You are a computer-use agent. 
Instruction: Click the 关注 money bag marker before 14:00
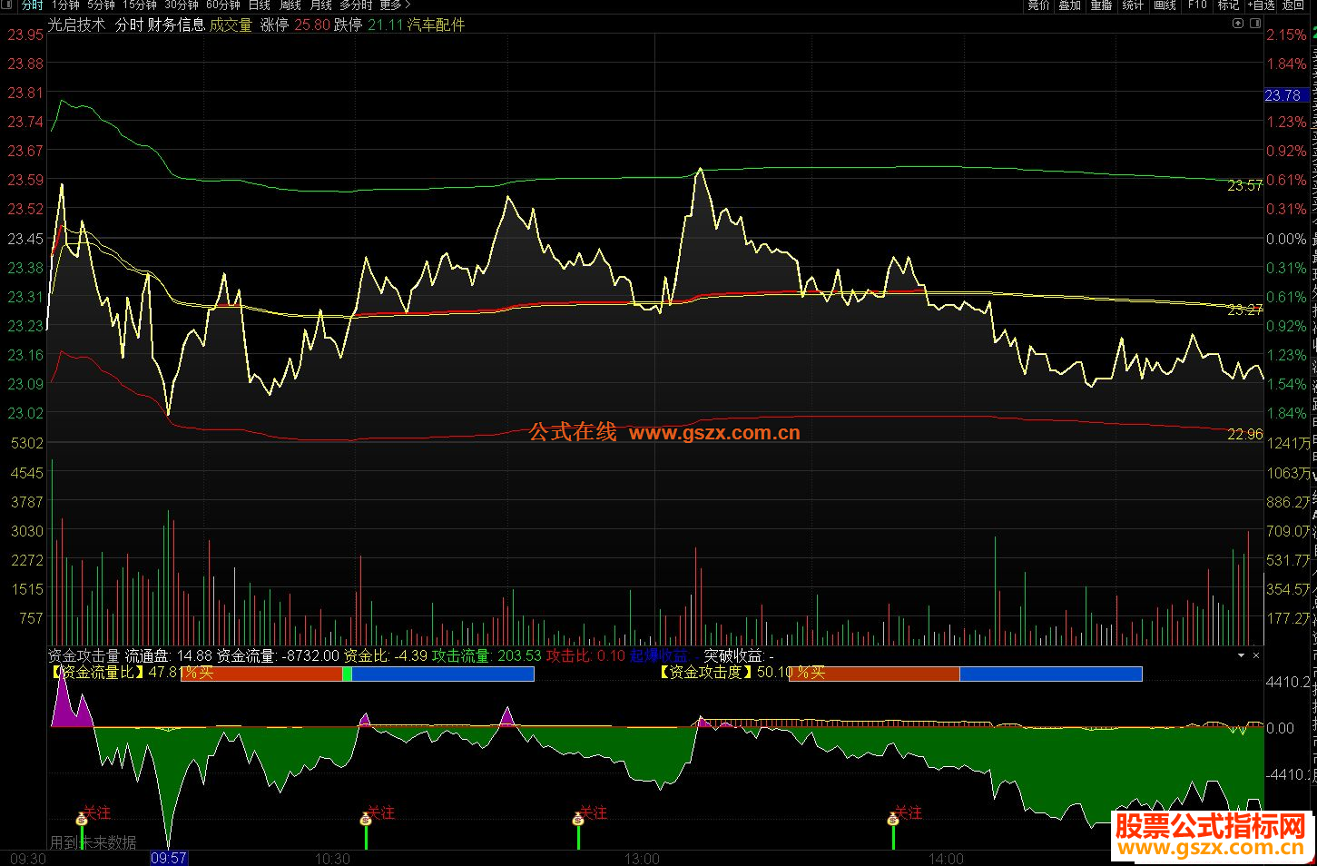[893, 820]
